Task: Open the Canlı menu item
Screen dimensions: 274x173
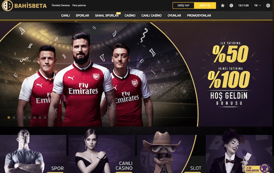Action: coord(65,15)
